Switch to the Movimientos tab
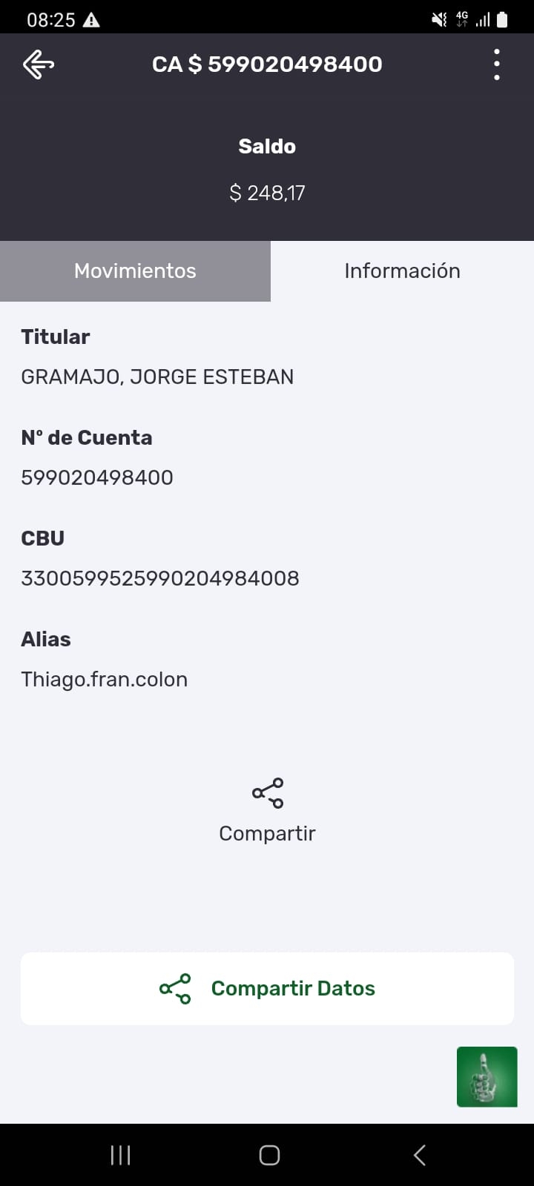 click(x=135, y=271)
